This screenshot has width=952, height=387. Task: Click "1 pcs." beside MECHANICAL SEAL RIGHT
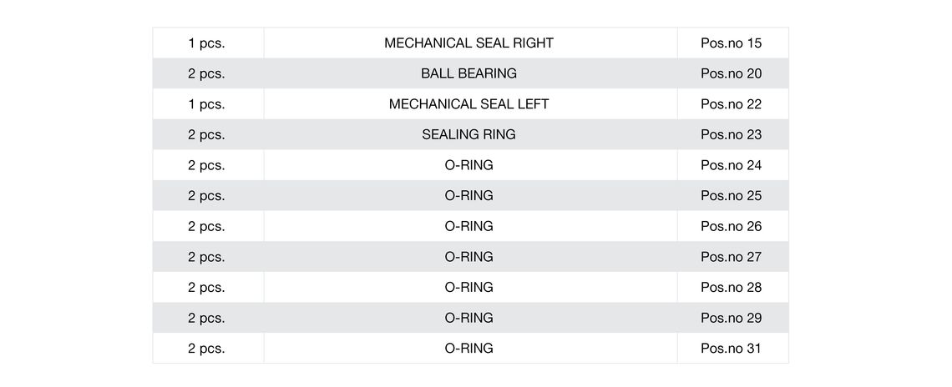coord(206,43)
